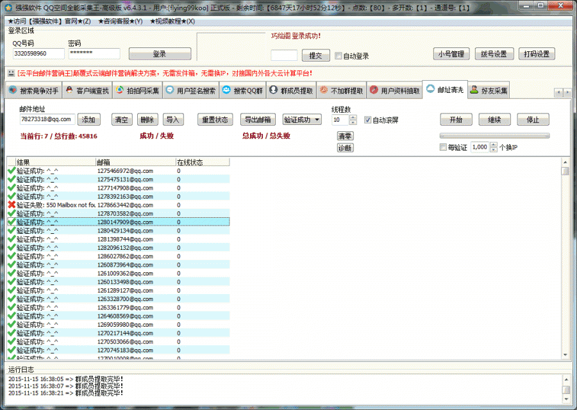Screen dimensions: 577x410
Task: Click green check icon of row 1275466972@qq.com
Action: click(12, 170)
